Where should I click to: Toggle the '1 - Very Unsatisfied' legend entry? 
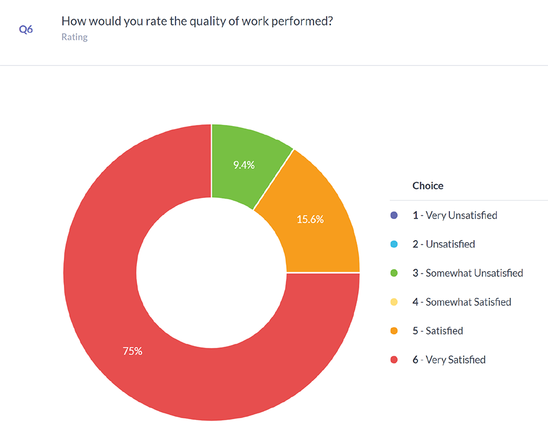(455, 215)
